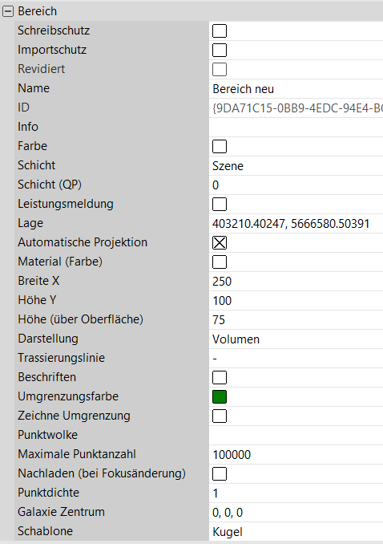Turn on Zeichne Umgrenzung
The height and width of the screenshot is (544, 383).
tap(220, 416)
